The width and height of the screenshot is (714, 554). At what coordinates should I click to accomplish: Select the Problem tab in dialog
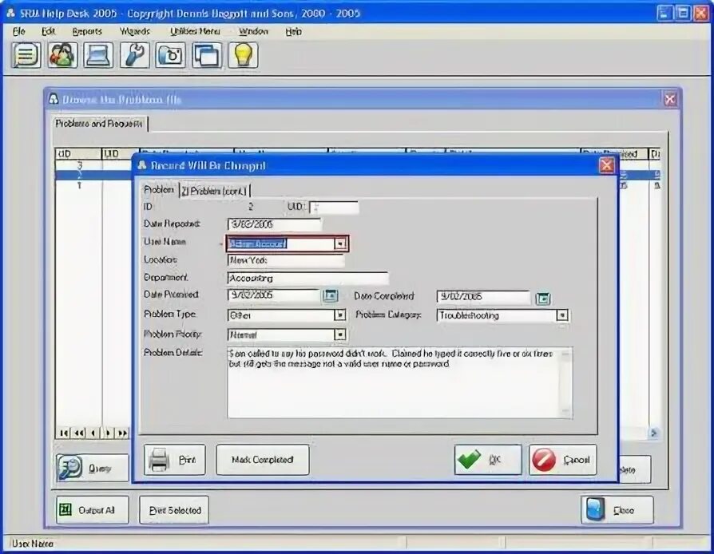tap(158, 189)
